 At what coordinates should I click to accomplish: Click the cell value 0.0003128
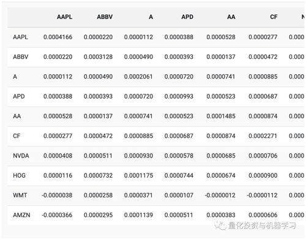(x=98, y=57)
